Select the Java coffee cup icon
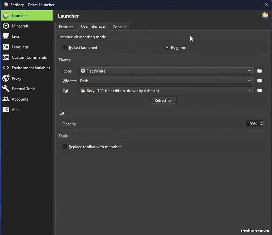The width and height of the screenshot is (272, 235). [x=6, y=36]
